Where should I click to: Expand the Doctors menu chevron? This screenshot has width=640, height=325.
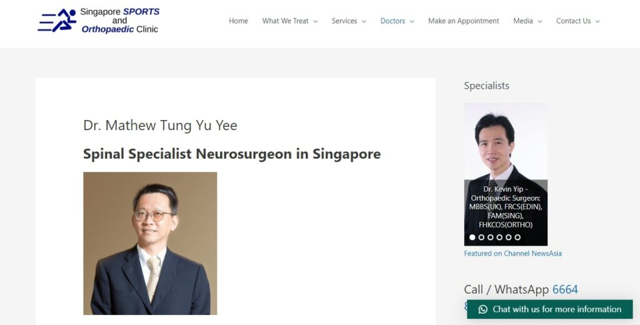[412, 22]
